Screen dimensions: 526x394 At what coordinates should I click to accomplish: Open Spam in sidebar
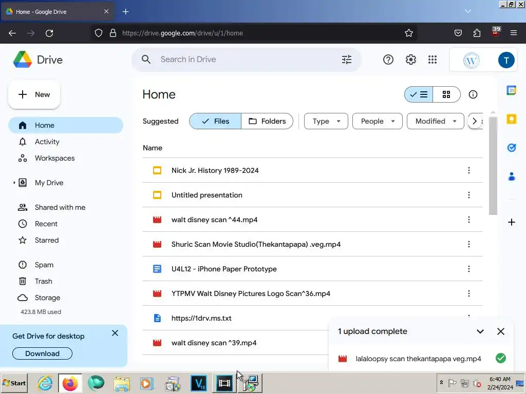(x=66, y=265)
